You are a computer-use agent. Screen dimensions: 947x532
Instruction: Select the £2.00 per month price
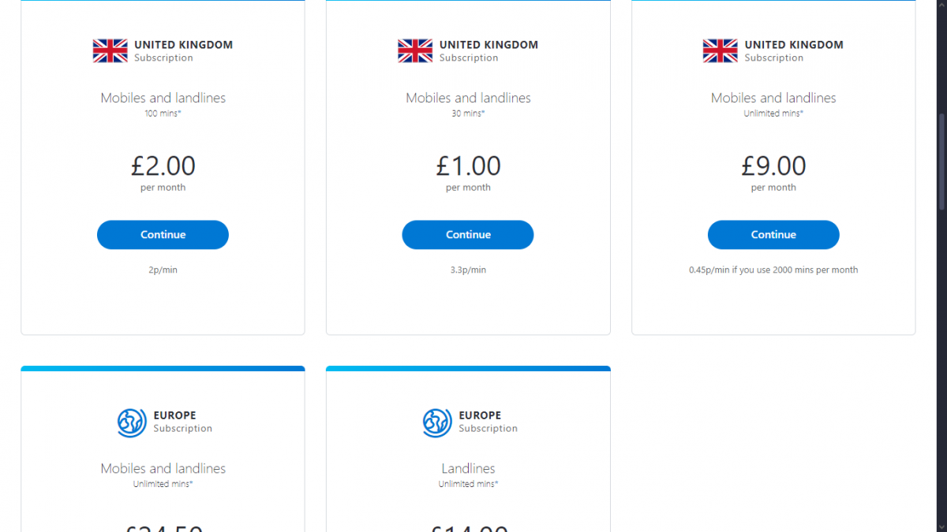point(163,166)
